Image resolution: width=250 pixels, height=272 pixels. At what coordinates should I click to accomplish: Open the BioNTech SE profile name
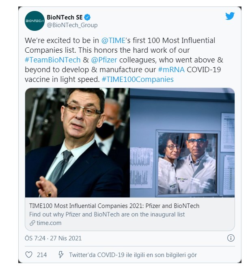(x=65, y=17)
